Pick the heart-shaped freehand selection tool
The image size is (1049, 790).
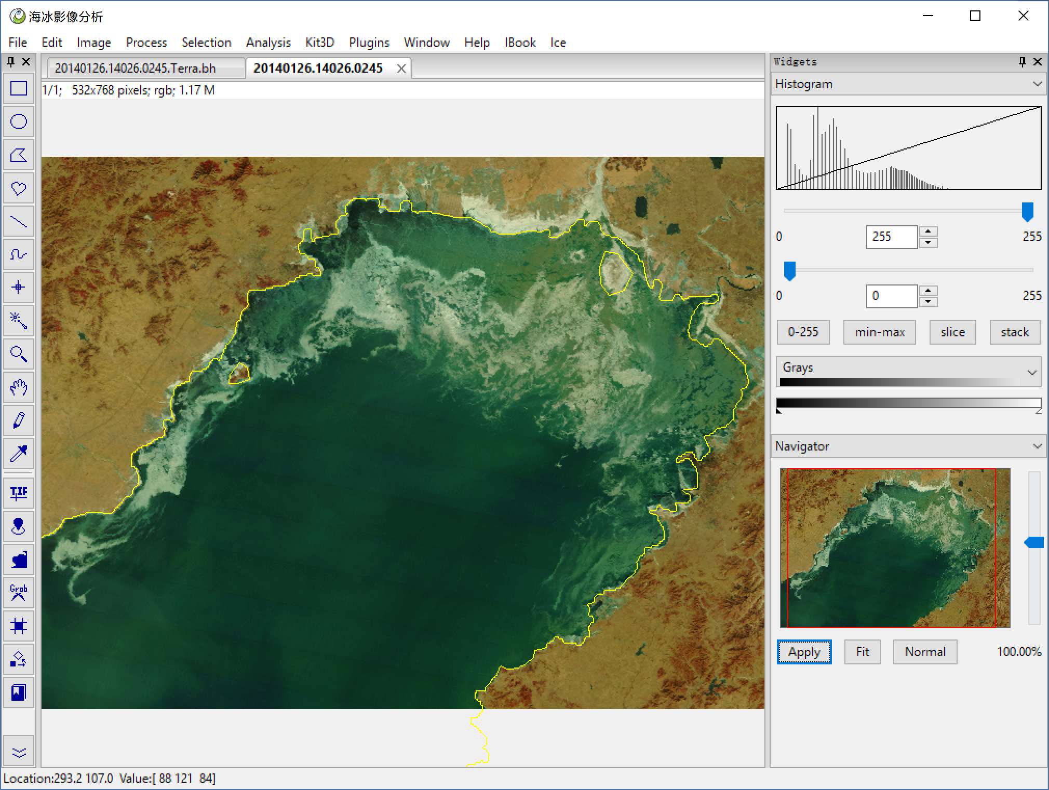[x=19, y=188]
